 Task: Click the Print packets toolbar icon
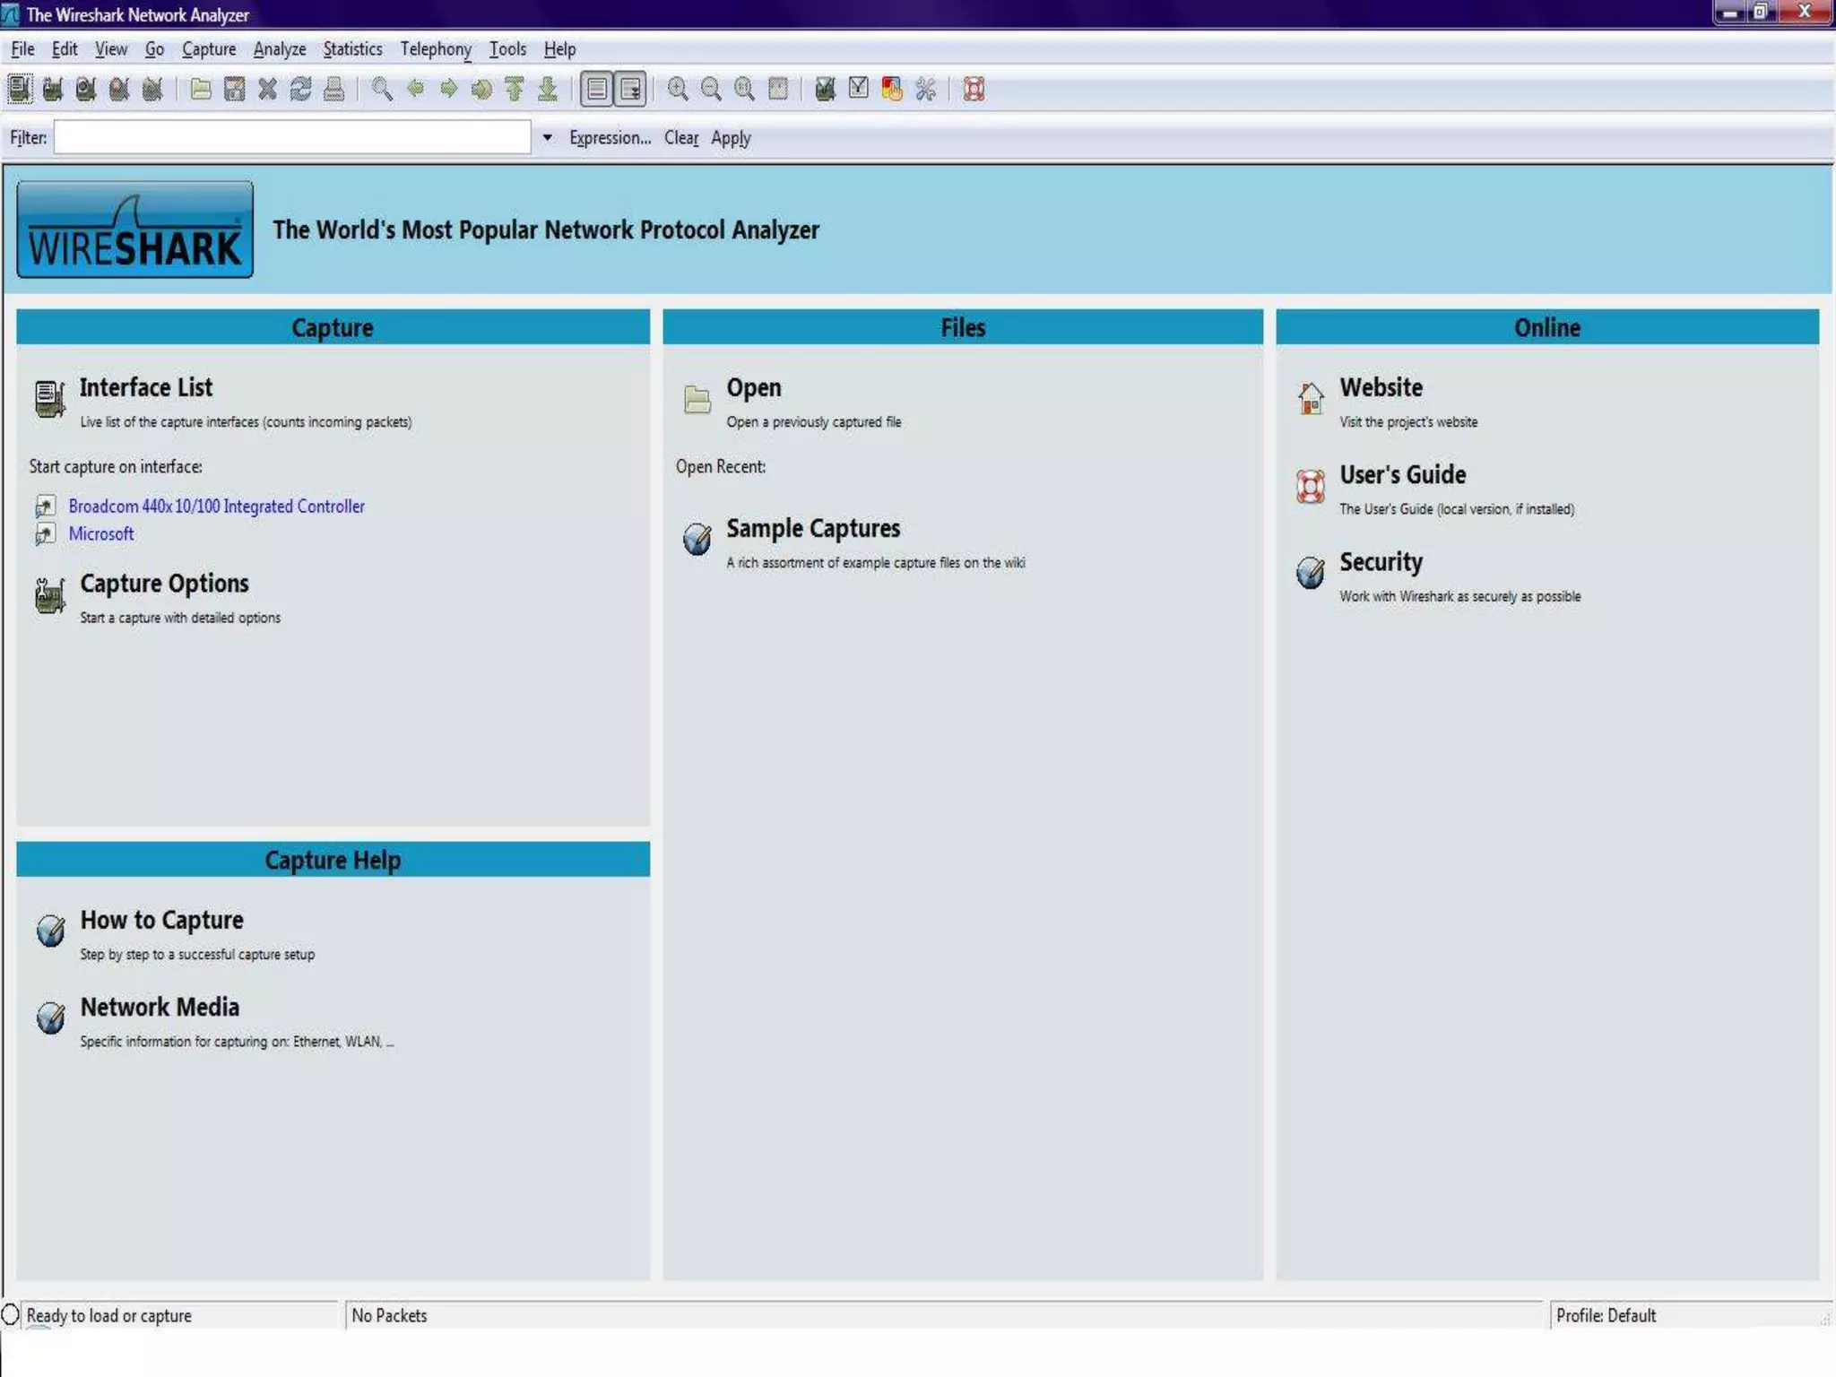pos(333,89)
